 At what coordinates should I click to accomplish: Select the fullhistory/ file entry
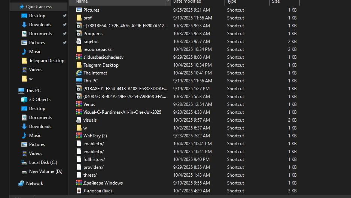pos(94,159)
